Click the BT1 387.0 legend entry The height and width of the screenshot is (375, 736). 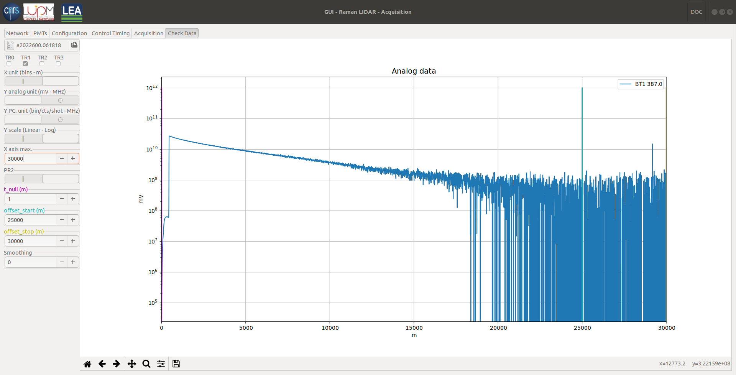pyautogui.click(x=641, y=84)
